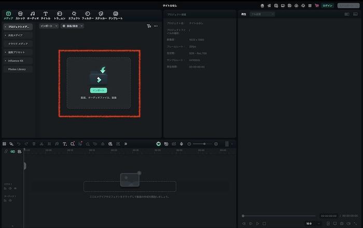Switch to the テンプレート (Templates) tab
This screenshot has height=228, width=363.
(x=116, y=15)
